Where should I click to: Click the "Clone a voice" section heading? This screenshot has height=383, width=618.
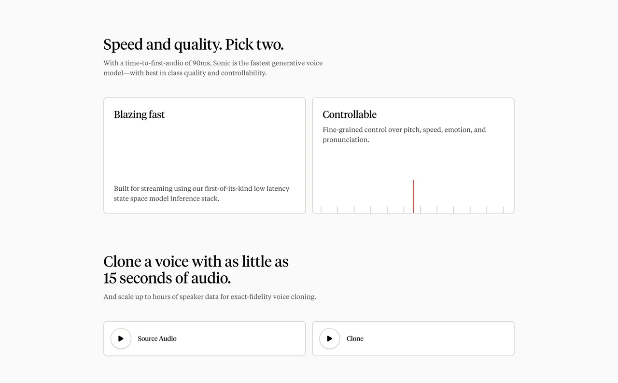pyautogui.click(x=196, y=261)
